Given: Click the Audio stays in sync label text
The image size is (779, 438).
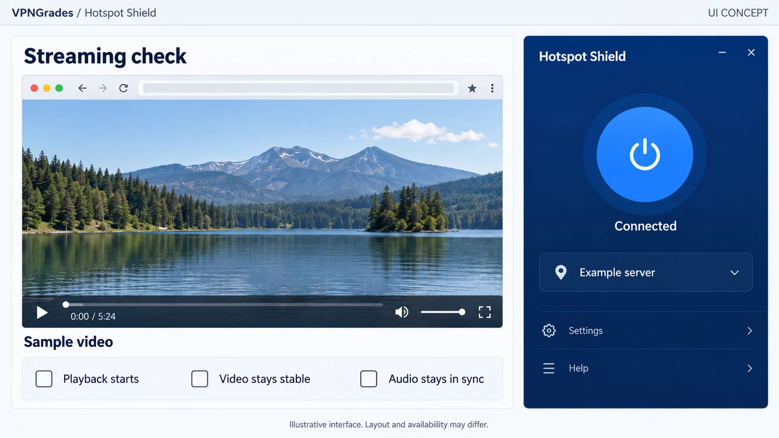Looking at the screenshot, I should coord(436,379).
